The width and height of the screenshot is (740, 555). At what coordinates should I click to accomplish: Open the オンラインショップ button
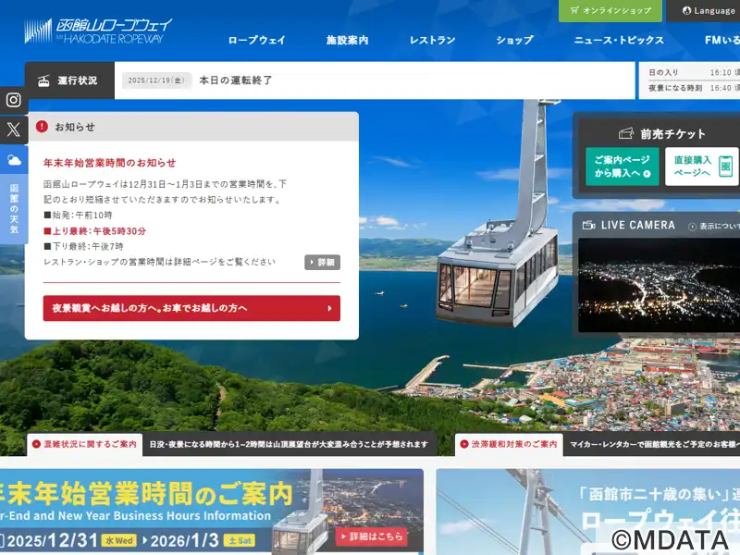coord(610,10)
